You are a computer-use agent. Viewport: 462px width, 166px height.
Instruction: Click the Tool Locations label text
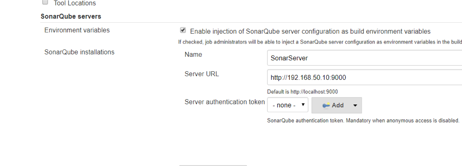[75, 3]
